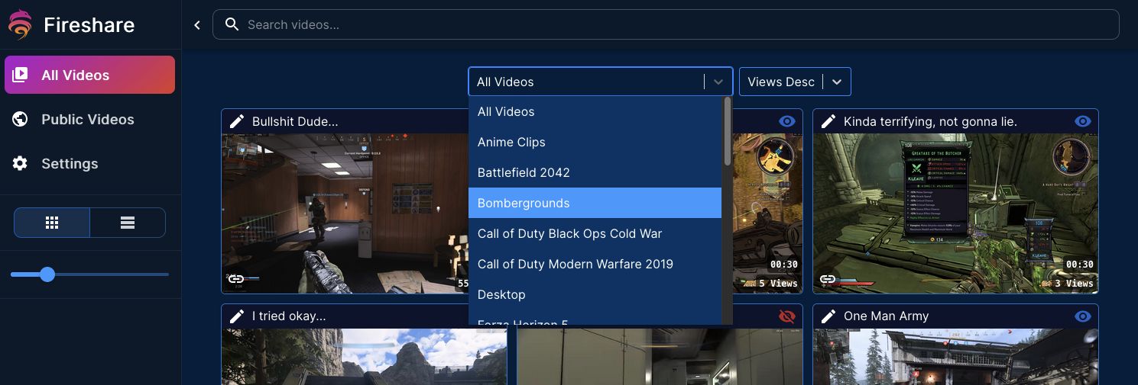This screenshot has height=385, width=1138.
Task: Open Public Videos in the sidebar
Action: 88,120
